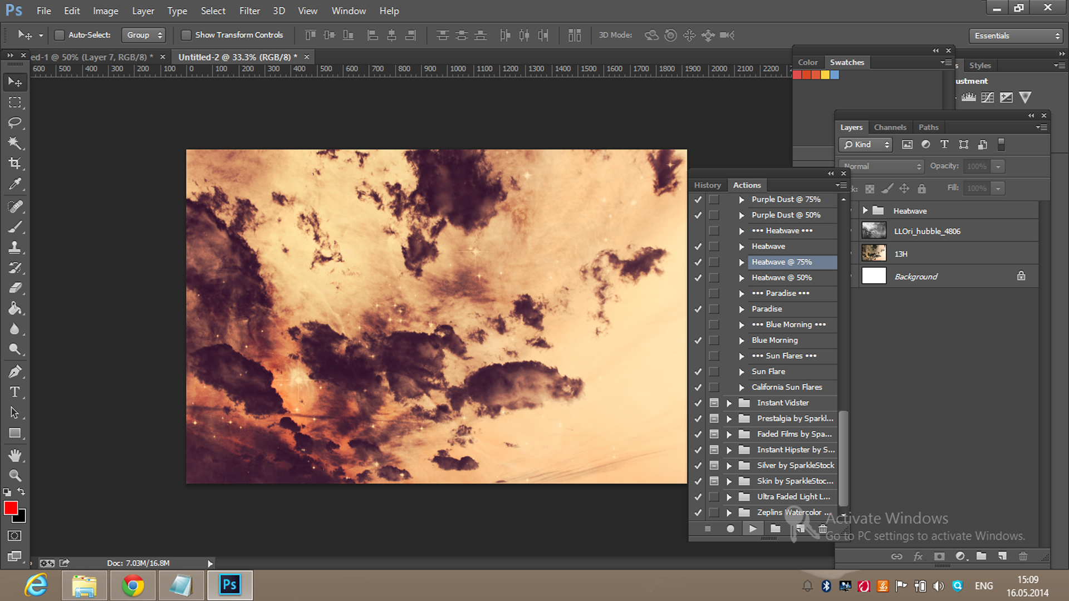Viewport: 1069px width, 601px height.
Task: Open the Auto-Select Group dropdown
Action: (144, 35)
